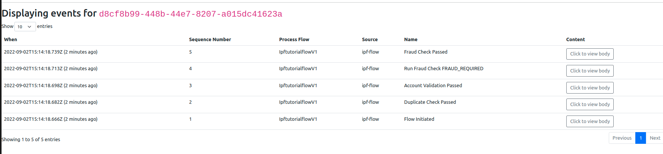Click the Content column header
Image resolution: width=663 pixels, height=154 pixels.
575,40
